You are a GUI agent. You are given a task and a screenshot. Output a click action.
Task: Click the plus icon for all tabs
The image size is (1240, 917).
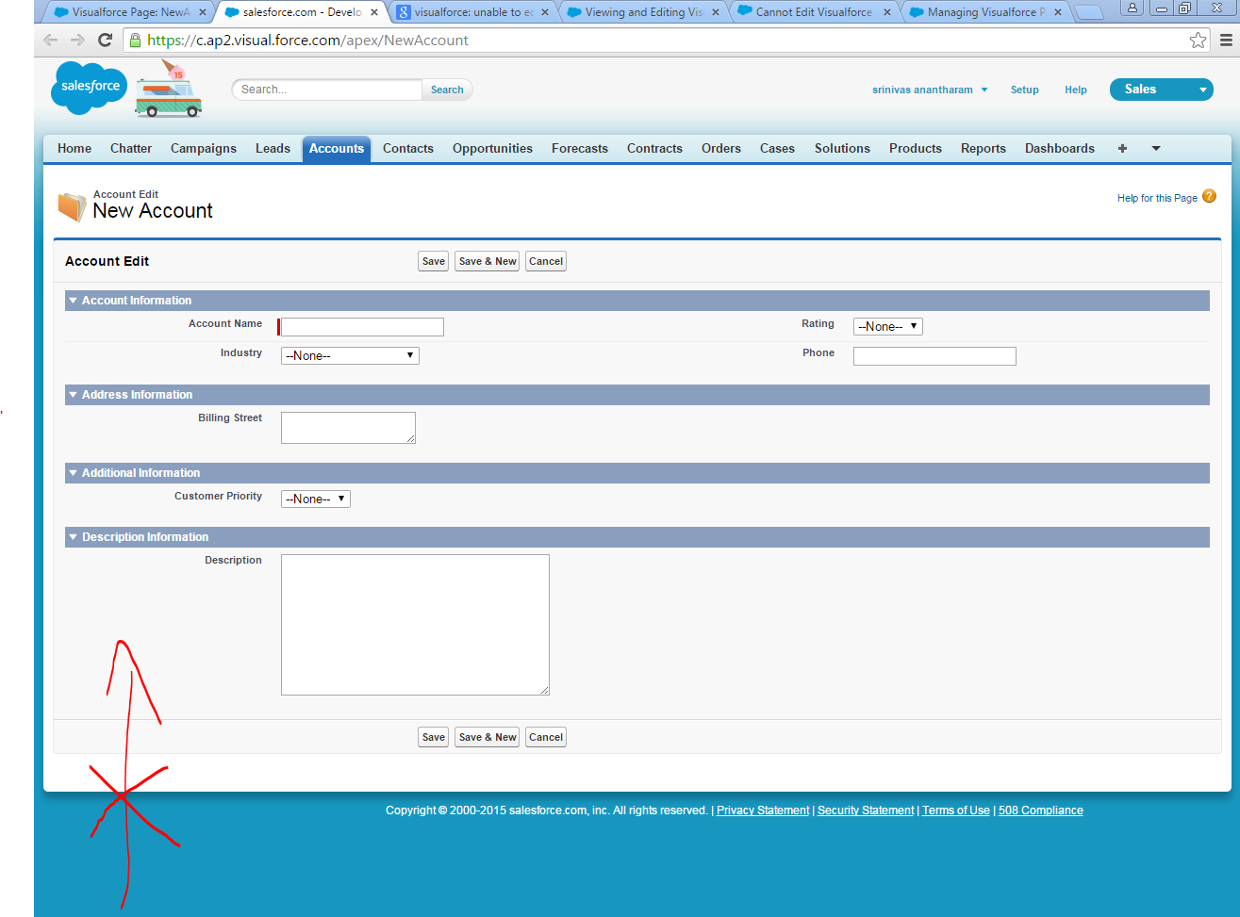tap(1122, 149)
